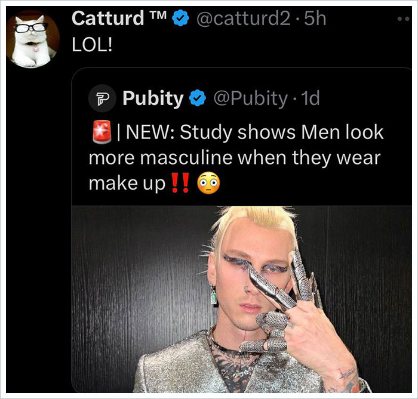The height and width of the screenshot is (399, 418).
Task: Click the red siren emoji
Action: pyautogui.click(x=102, y=132)
